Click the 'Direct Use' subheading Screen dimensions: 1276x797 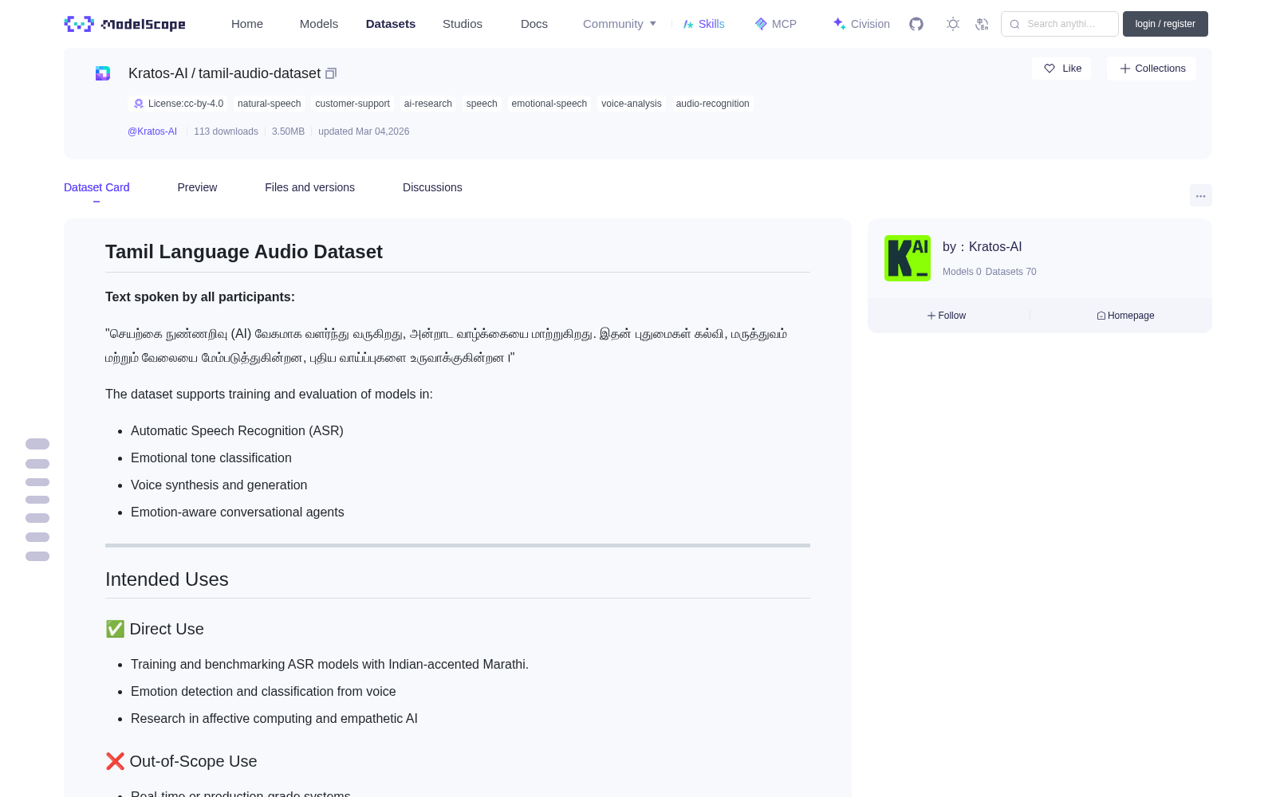155,629
